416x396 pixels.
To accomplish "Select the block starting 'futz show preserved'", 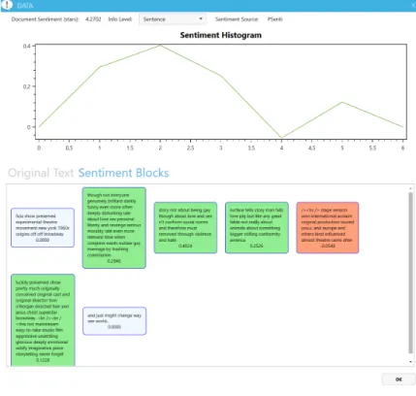I will [x=43, y=228].
